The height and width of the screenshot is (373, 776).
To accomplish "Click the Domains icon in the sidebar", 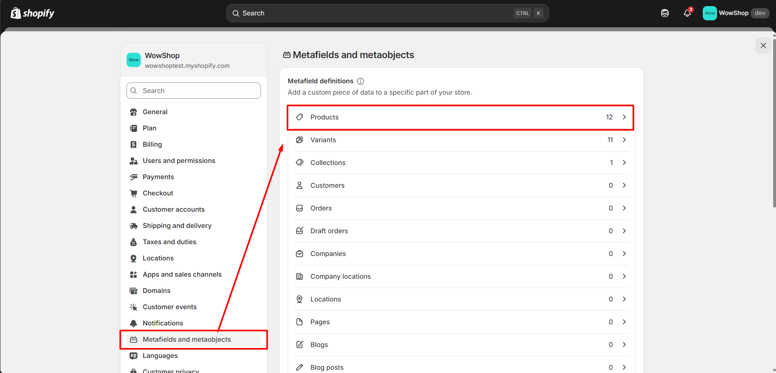I will (x=133, y=291).
